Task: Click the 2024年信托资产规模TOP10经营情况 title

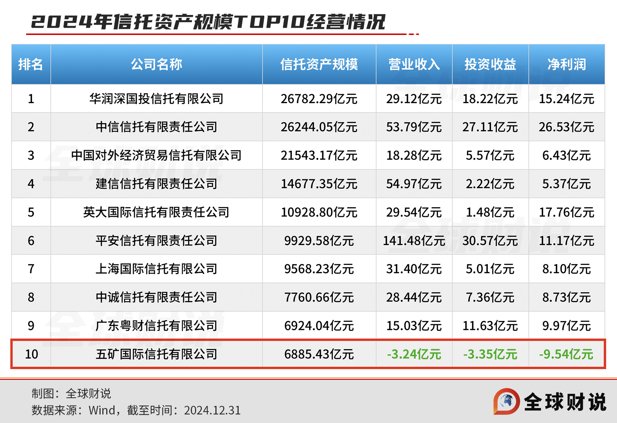Action: [x=208, y=22]
